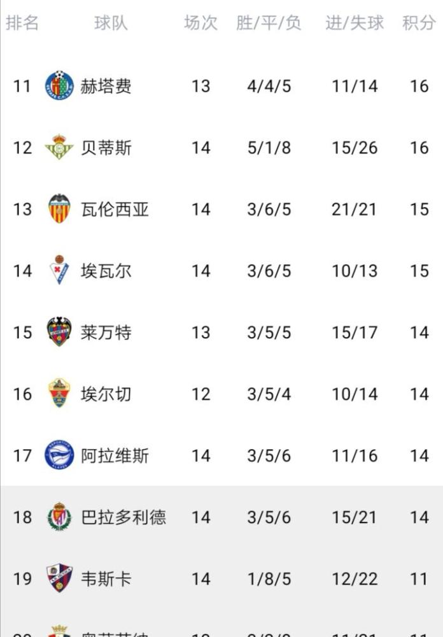Click the Real Betis (贝蒂斯) club crest
Screen dimensions: 443x637
pyautogui.click(x=59, y=147)
